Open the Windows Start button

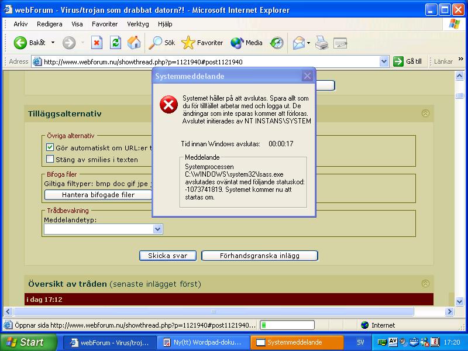(x=28, y=342)
